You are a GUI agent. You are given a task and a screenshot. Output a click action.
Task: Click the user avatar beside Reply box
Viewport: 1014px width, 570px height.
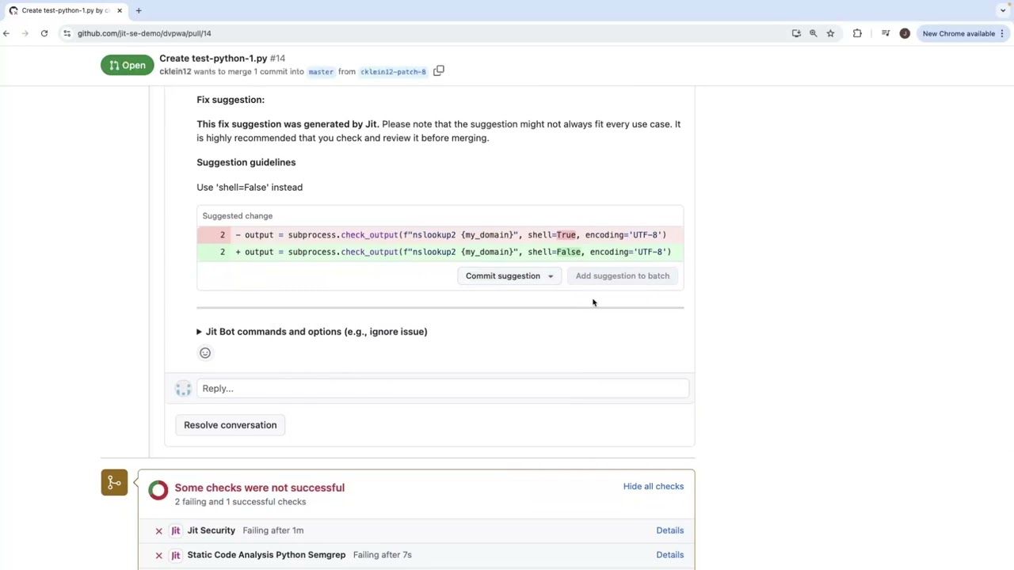[x=183, y=389]
